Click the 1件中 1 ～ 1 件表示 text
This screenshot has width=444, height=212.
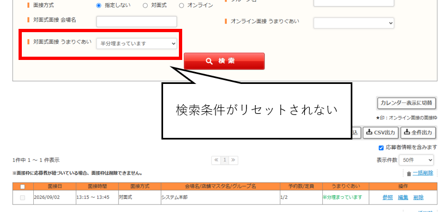point(36,160)
